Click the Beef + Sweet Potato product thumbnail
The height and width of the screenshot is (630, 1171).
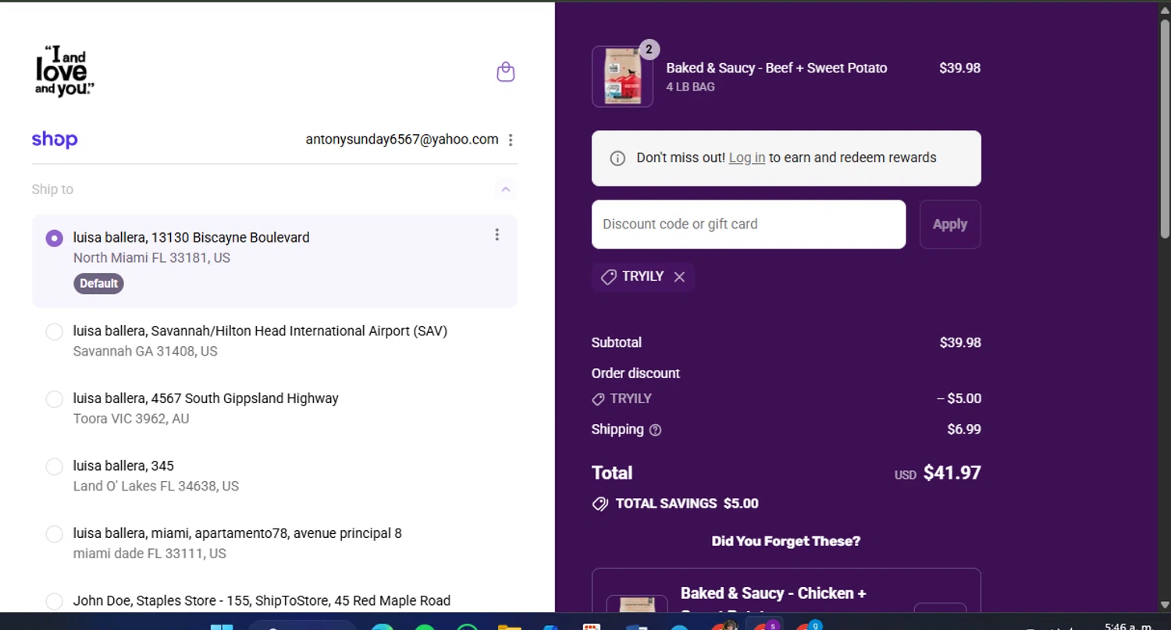coord(622,76)
